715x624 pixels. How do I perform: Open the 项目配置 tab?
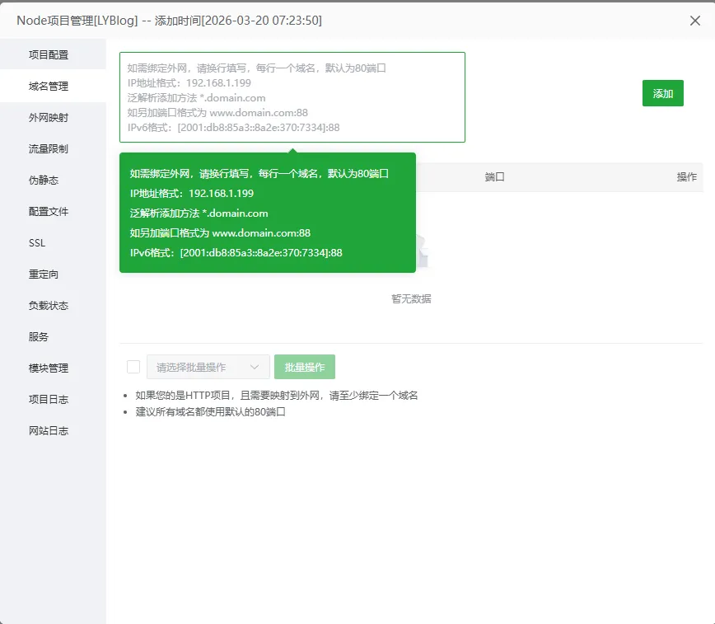[49, 55]
